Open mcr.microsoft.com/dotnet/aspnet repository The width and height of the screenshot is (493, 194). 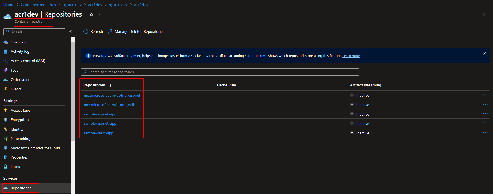pyautogui.click(x=112, y=95)
